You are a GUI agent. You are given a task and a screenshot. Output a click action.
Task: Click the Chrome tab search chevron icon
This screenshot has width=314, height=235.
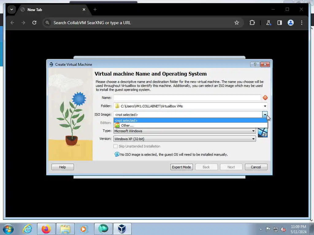click(x=12, y=9)
